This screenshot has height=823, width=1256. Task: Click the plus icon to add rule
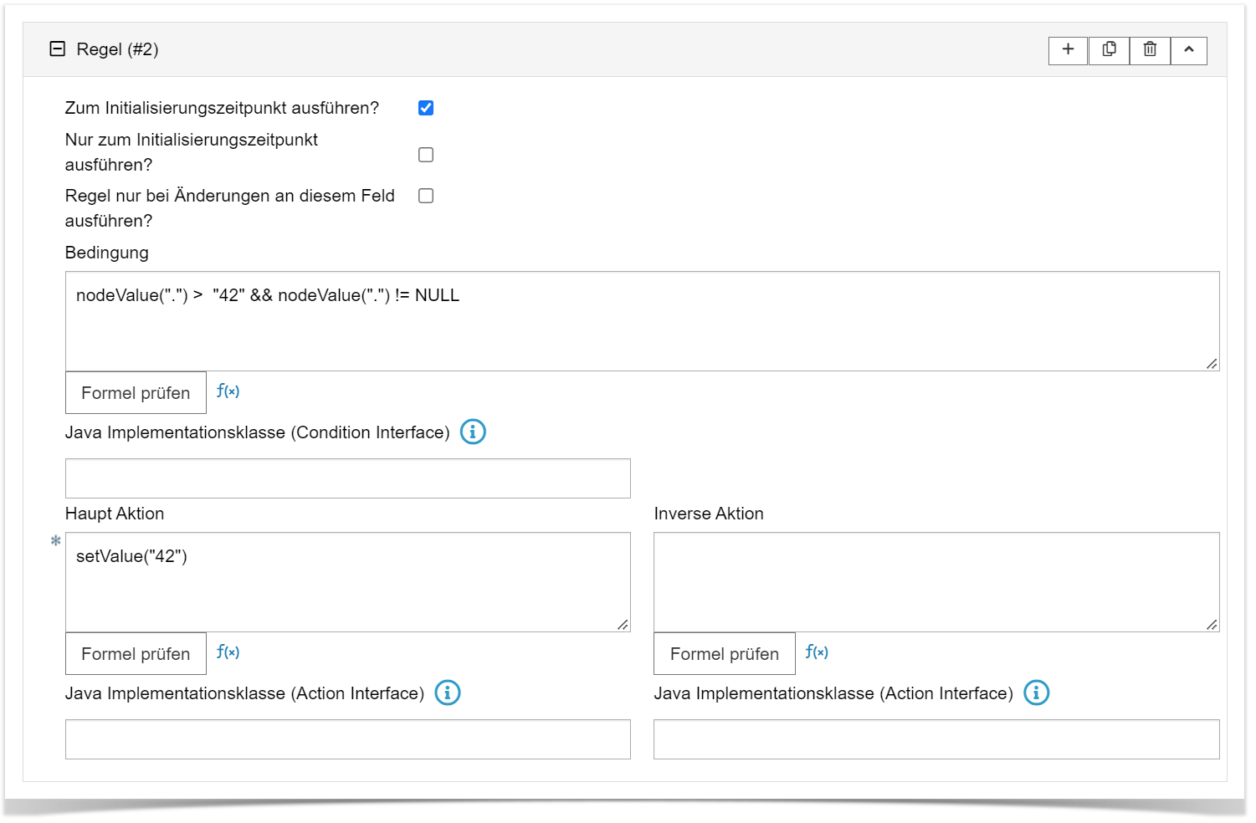tap(1068, 50)
